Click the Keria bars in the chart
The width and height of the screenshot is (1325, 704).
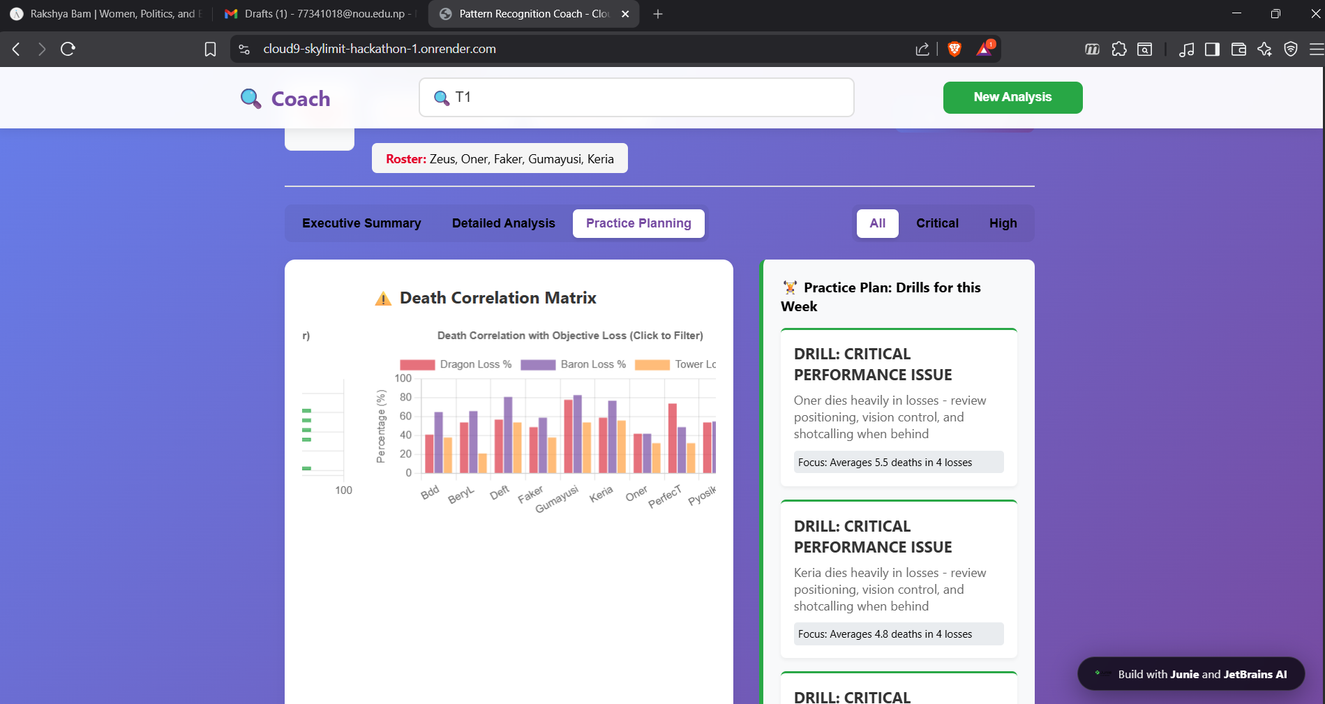(x=613, y=437)
